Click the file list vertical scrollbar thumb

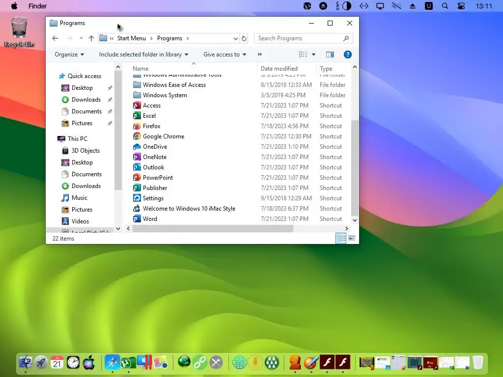coord(355,168)
